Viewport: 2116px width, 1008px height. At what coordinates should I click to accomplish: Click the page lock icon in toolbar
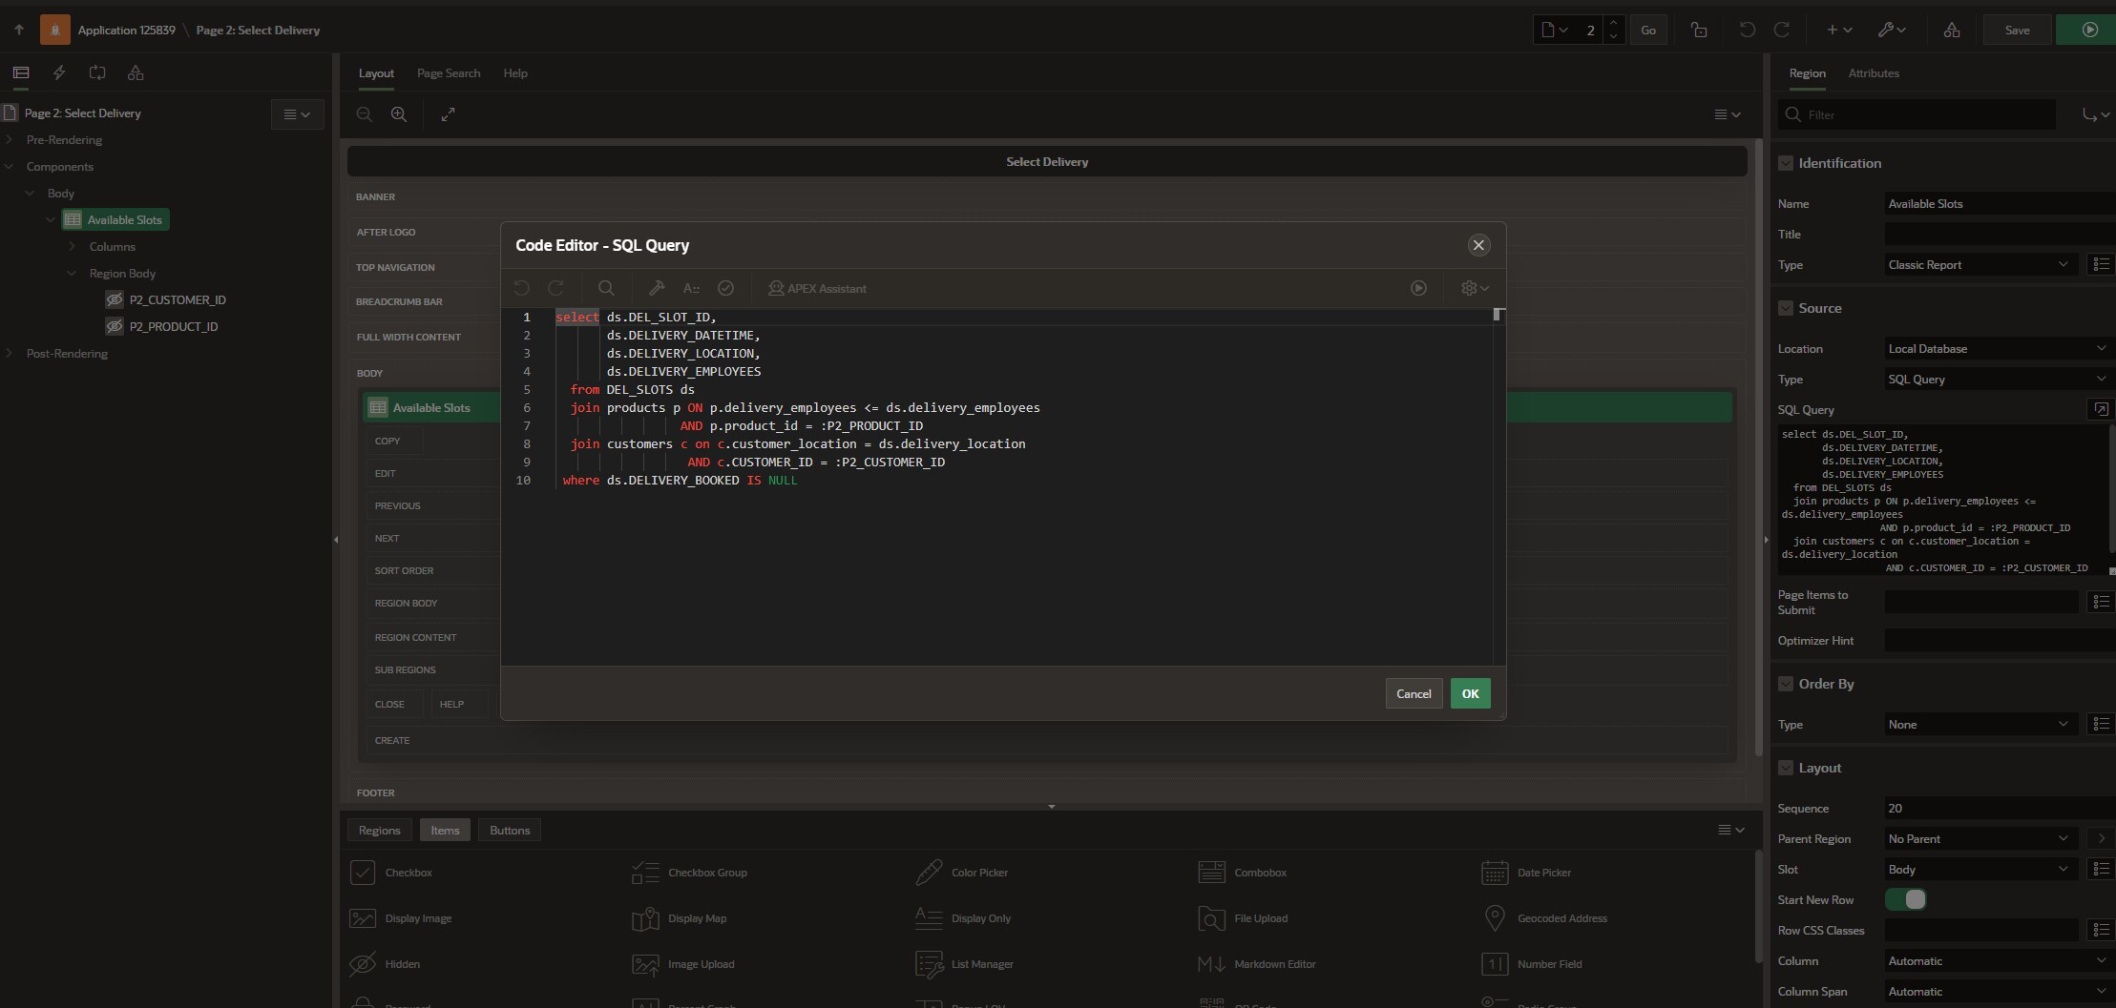click(x=1699, y=30)
